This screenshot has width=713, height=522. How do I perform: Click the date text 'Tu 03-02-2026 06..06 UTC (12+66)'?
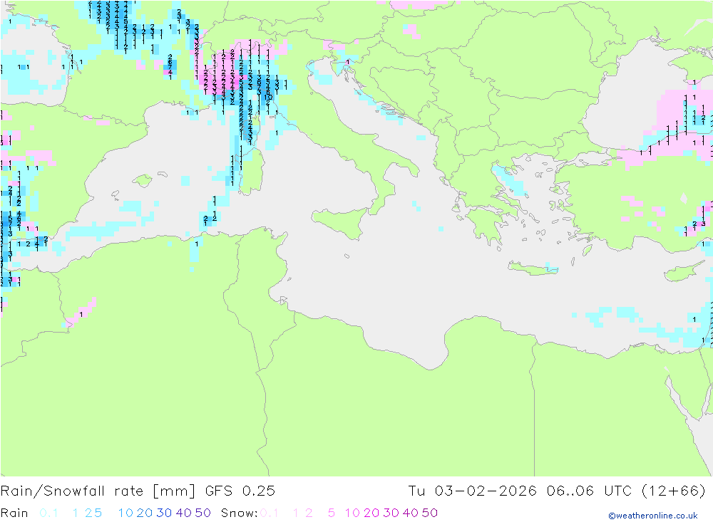click(557, 491)
